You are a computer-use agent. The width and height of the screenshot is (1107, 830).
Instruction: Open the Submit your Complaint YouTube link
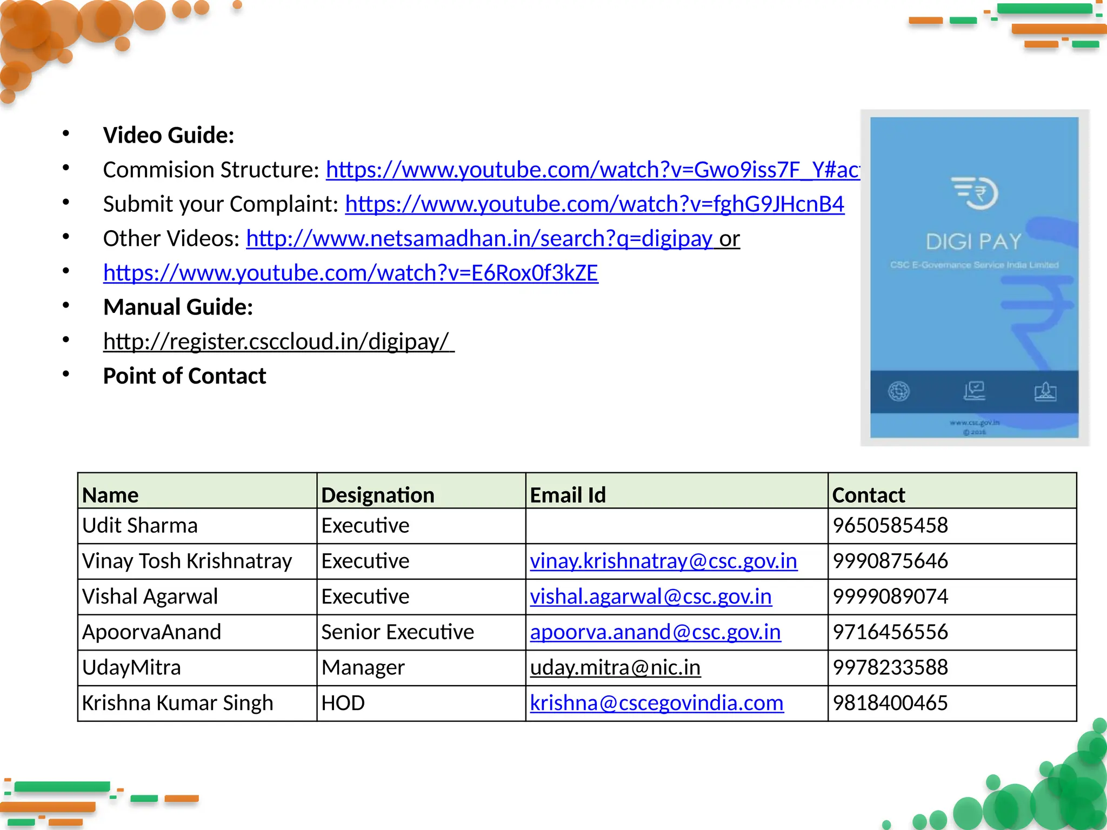click(595, 204)
